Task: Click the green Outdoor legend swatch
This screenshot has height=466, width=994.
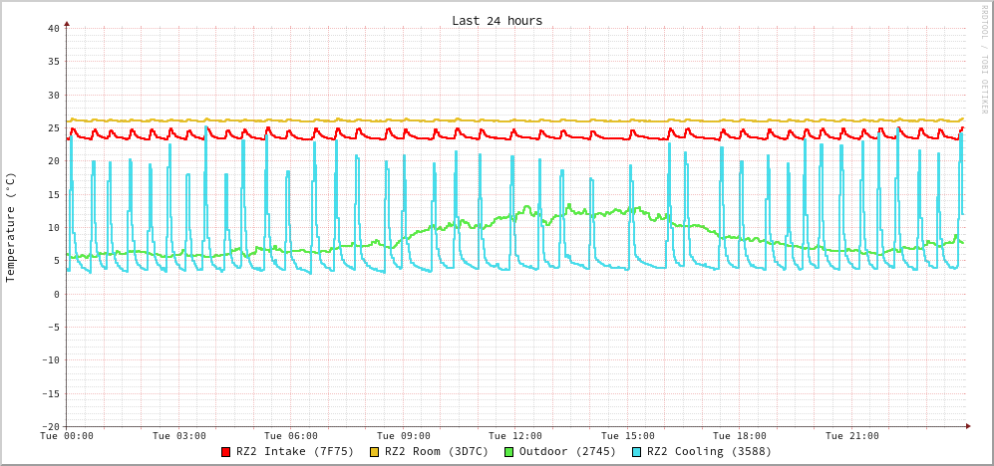Action: (x=509, y=452)
